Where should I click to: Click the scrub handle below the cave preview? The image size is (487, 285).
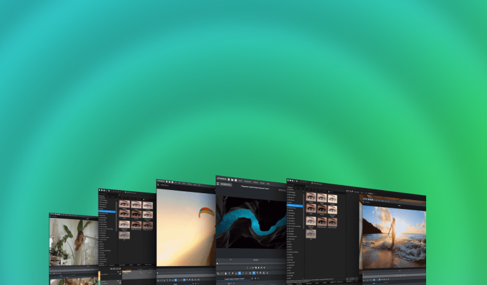217,263
